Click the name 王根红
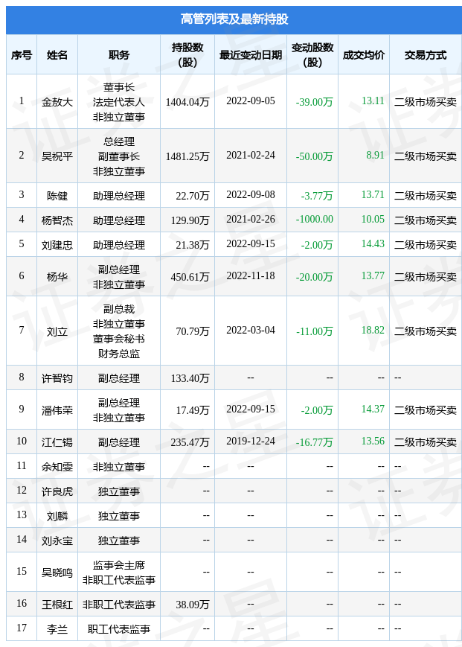This screenshot has height=647, width=462. click(x=57, y=605)
